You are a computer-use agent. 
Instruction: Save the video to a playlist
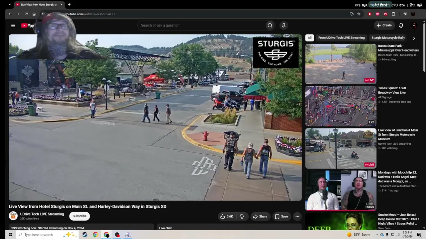coord(281,216)
